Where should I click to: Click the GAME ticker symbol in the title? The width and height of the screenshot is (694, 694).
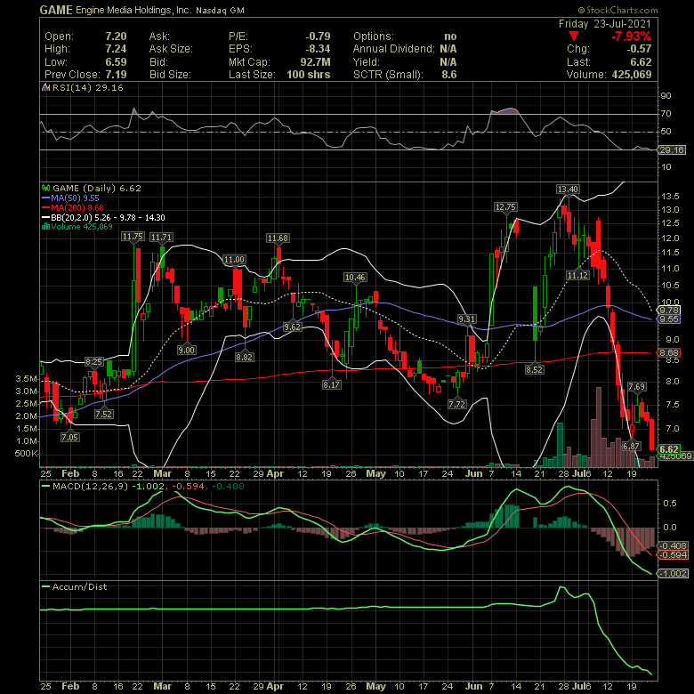(56, 10)
